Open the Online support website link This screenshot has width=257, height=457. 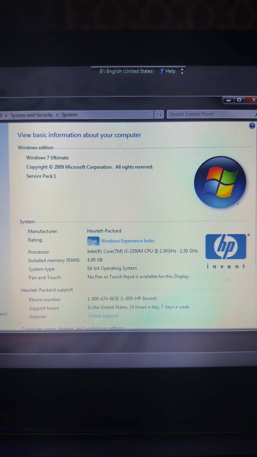(103, 316)
